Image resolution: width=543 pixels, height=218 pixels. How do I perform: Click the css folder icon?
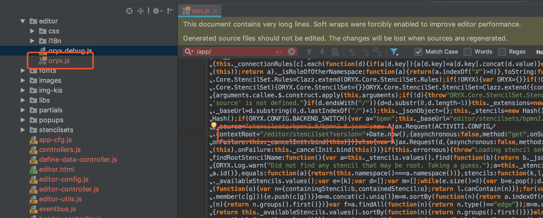tap(43, 31)
